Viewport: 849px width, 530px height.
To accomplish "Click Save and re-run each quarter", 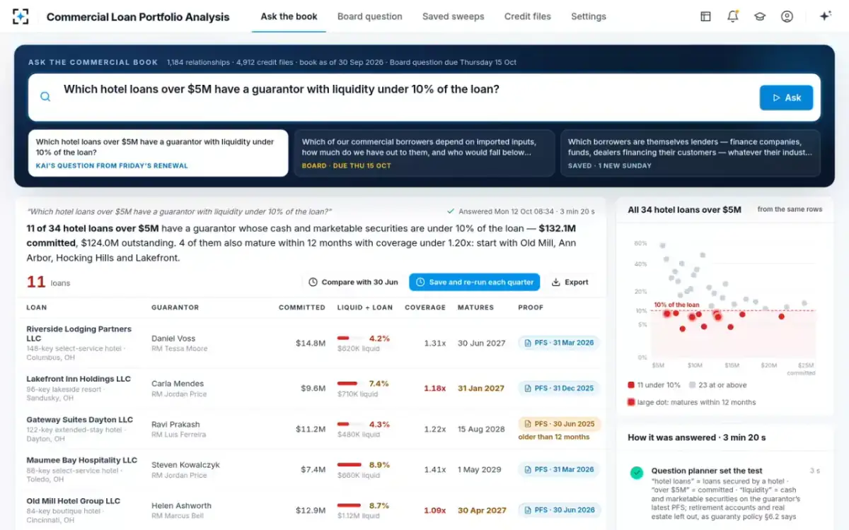I will (x=474, y=282).
